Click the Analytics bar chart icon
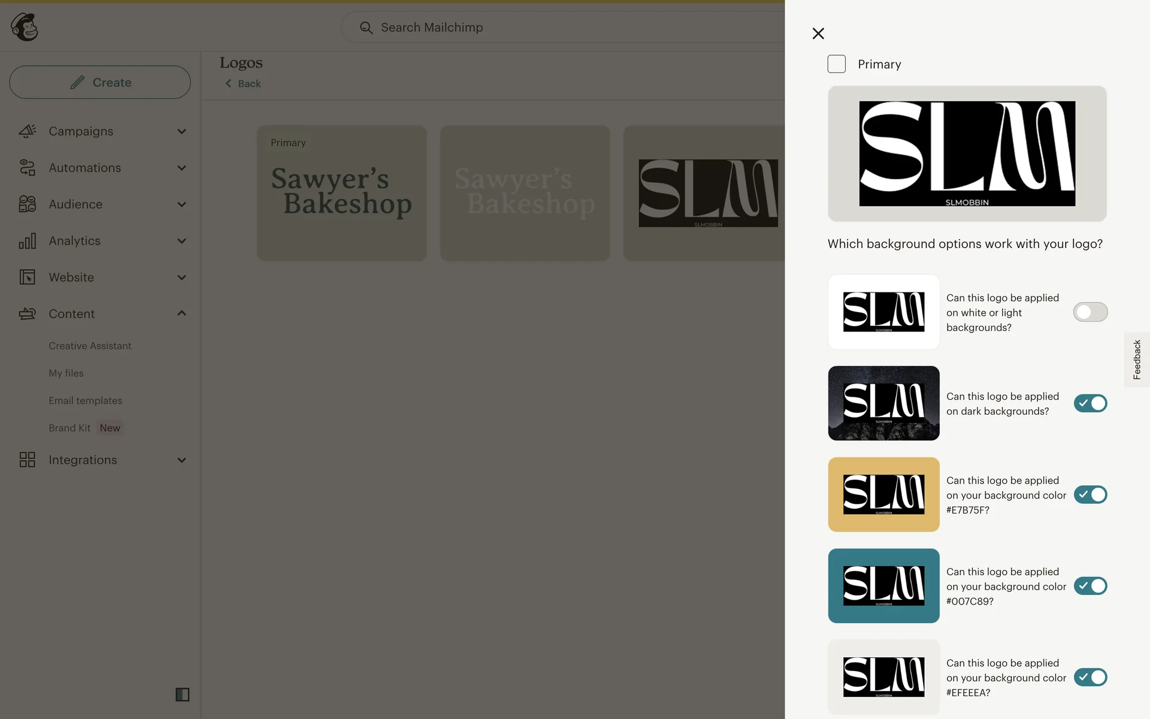The height and width of the screenshot is (719, 1150). (27, 241)
